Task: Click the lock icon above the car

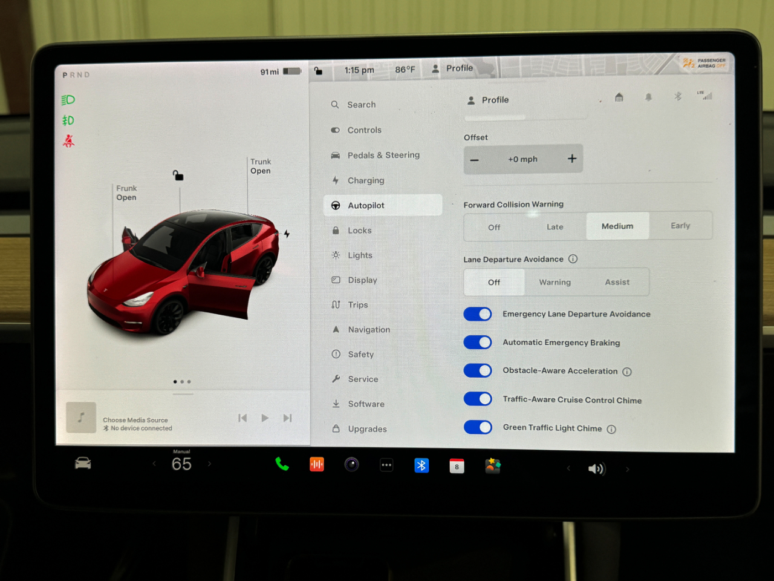Action: [x=178, y=176]
